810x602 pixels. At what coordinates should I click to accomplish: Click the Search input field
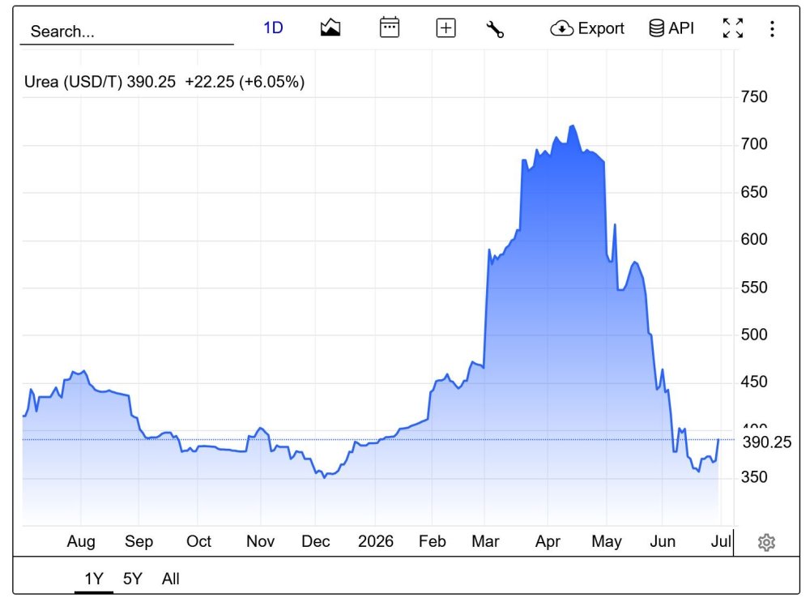click(x=126, y=32)
